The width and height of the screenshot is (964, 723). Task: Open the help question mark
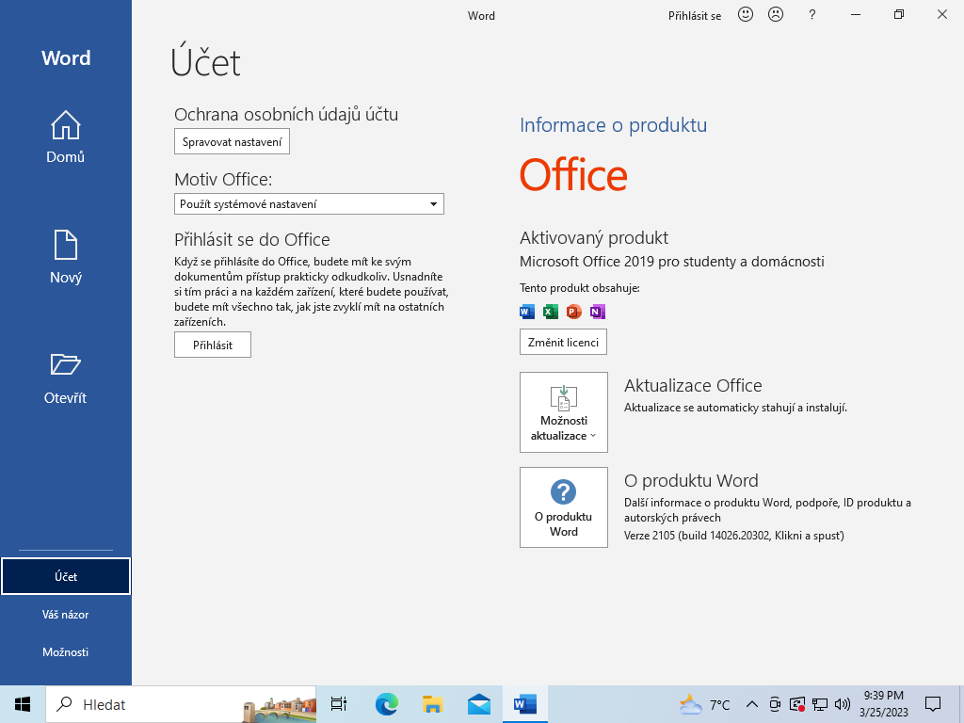point(812,15)
